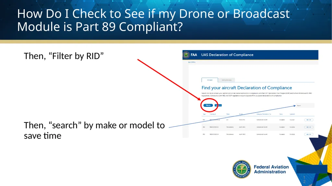Click the Find your aircraft Declaration of Compliance heading

tap(247, 88)
